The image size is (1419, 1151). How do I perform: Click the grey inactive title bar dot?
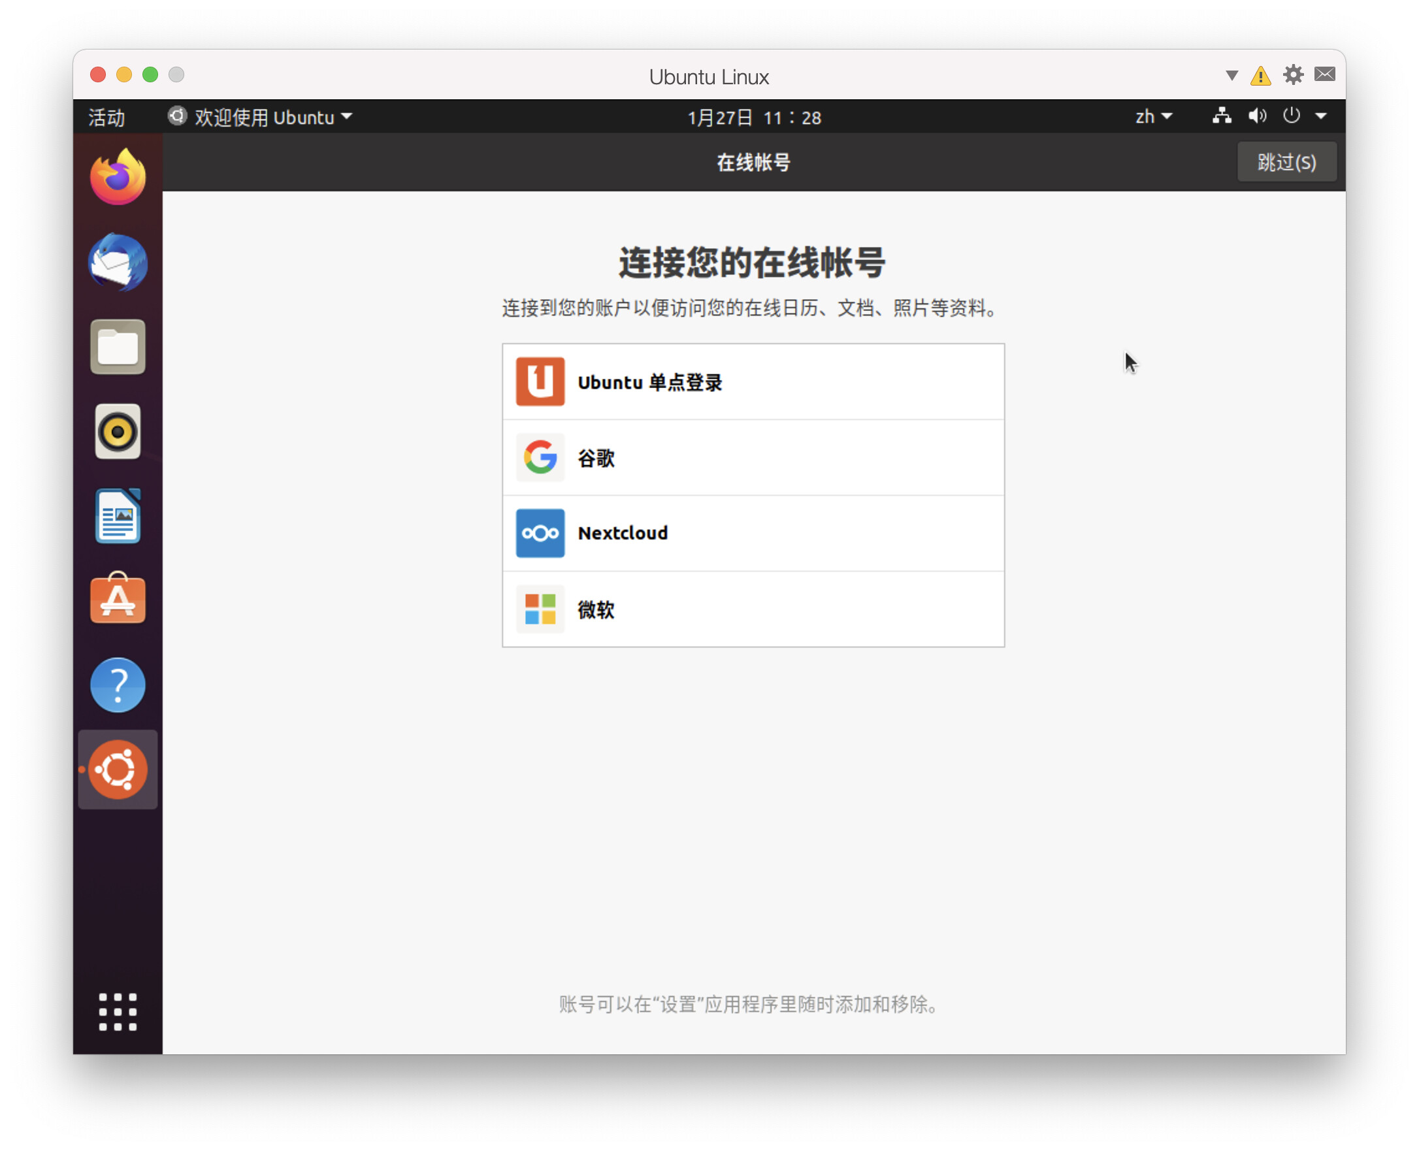176,74
